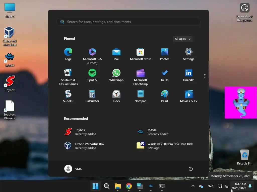Click the Windows Start button in taskbar
The image size is (257, 192).
[x=95, y=186]
